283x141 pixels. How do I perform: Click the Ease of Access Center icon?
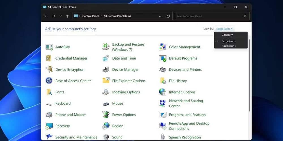tap(49, 81)
